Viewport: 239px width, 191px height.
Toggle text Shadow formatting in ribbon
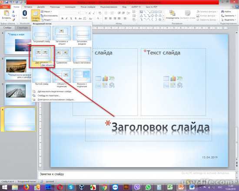[76, 19]
